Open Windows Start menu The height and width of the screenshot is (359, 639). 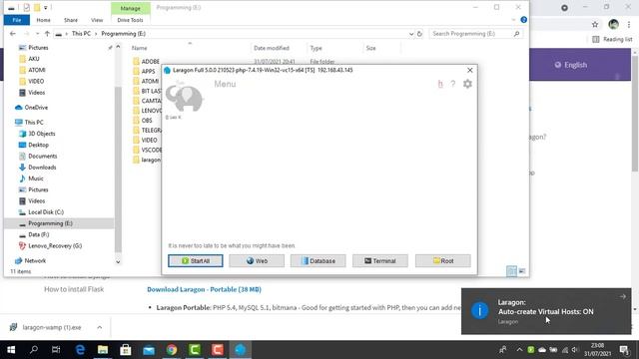(x=11, y=350)
